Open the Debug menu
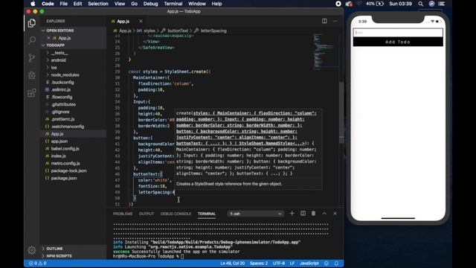476x268 pixels. pyautogui.click(x=150, y=4)
